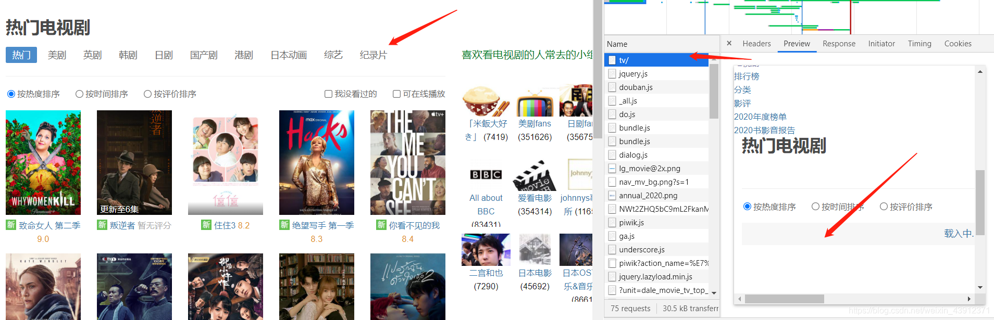Click the request list scroll-down arrow
This screenshot has width=994, height=320.
pyautogui.click(x=714, y=293)
